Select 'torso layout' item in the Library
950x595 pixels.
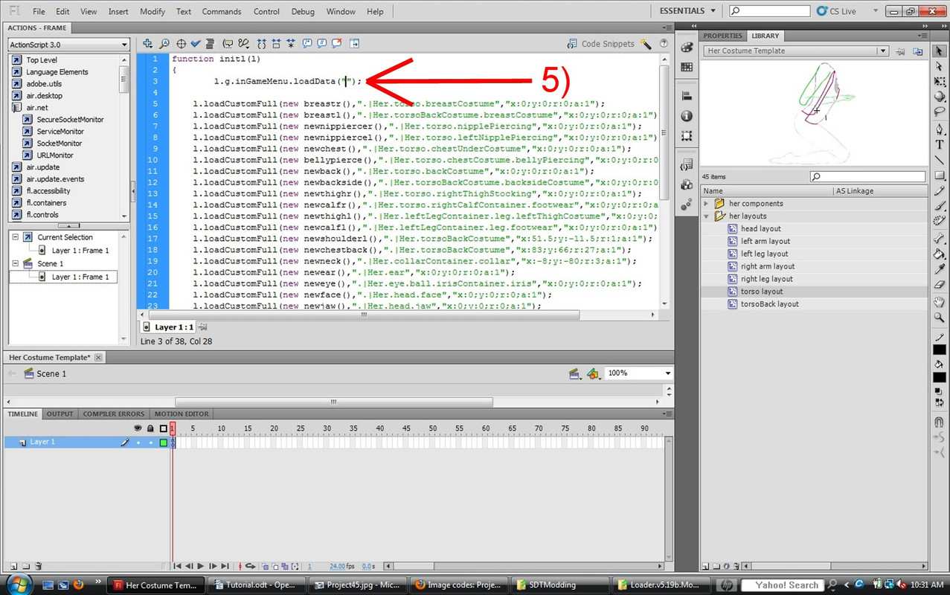pyautogui.click(x=761, y=292)
